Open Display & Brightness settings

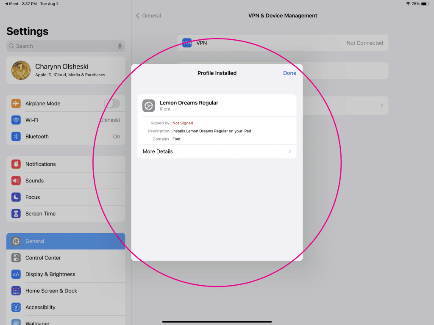[x=66, y=274]
